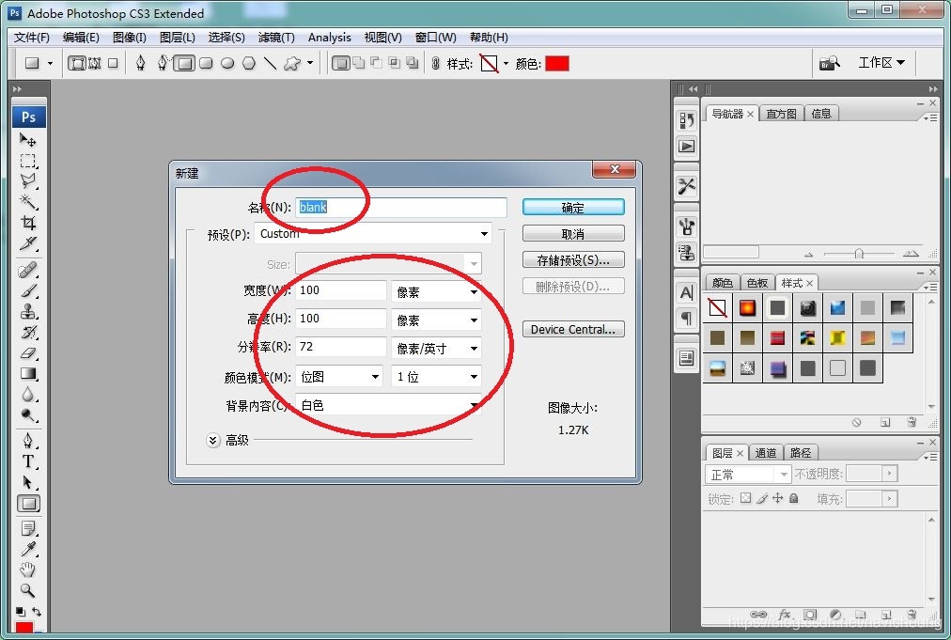This screenshot has width=951, height=640.
Task: Expand the 高级 advanced section
Action: (x=213, y=441)
